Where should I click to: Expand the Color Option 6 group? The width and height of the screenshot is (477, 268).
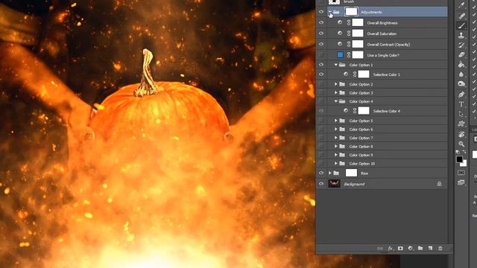pos(336,129)
